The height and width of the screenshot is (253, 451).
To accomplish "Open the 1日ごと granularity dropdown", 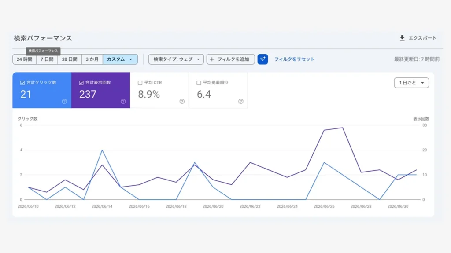I will point(411,83).
